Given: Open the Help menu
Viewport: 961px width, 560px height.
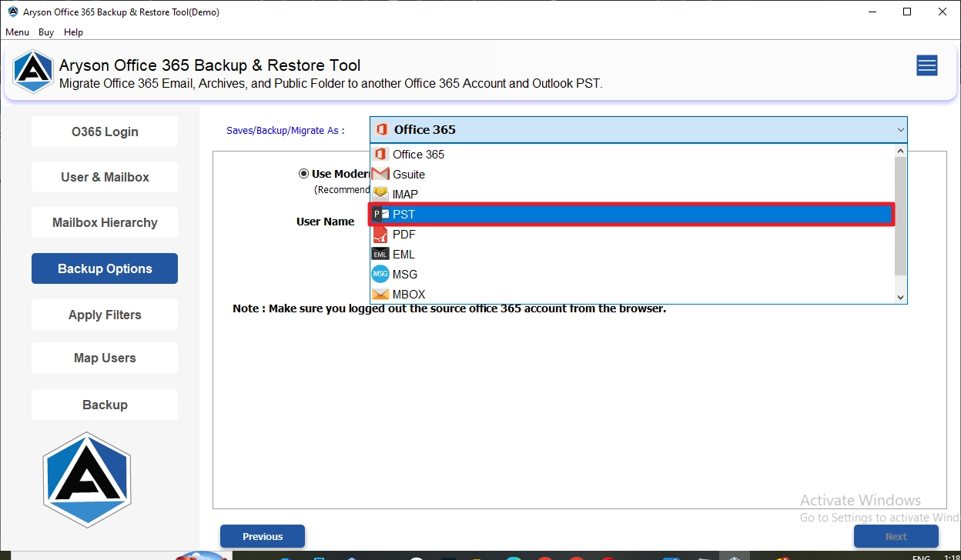Looking at the screenshot, I should (x=73, y=32).
